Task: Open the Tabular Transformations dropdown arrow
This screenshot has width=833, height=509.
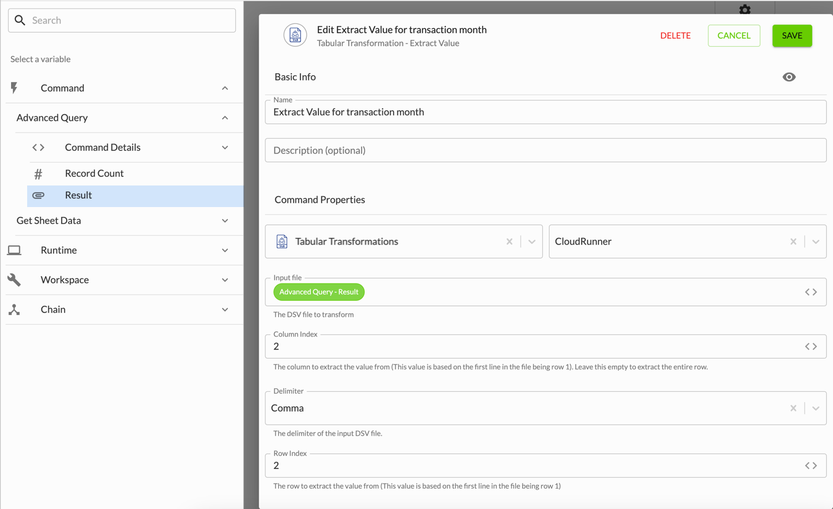Action: (531, 242)
